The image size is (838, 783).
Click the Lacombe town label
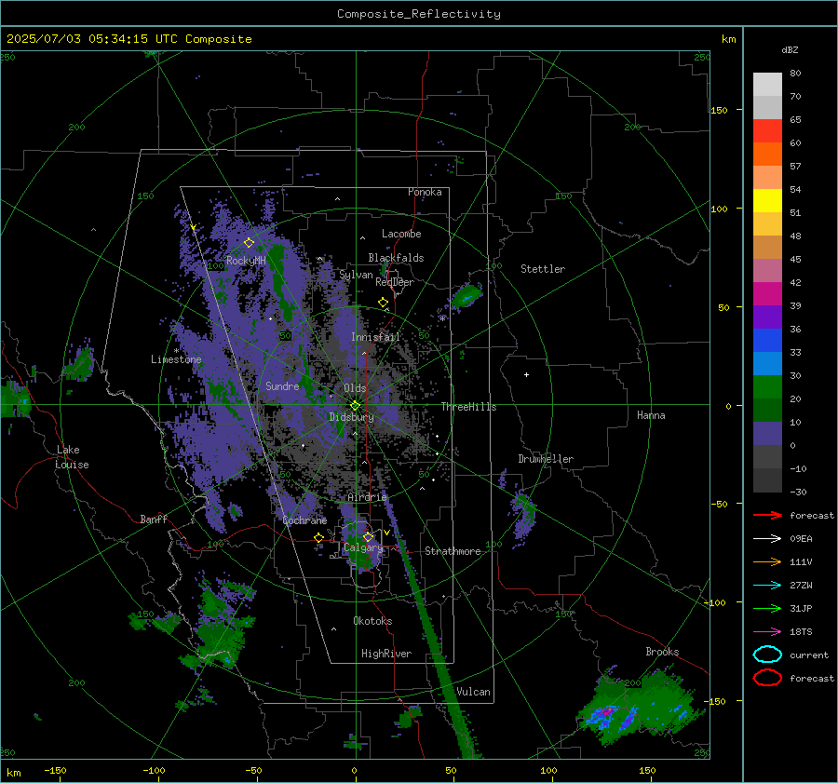[x=401, y=234]
